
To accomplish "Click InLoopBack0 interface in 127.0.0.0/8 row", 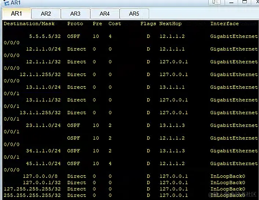I will [x=227, y=176].
